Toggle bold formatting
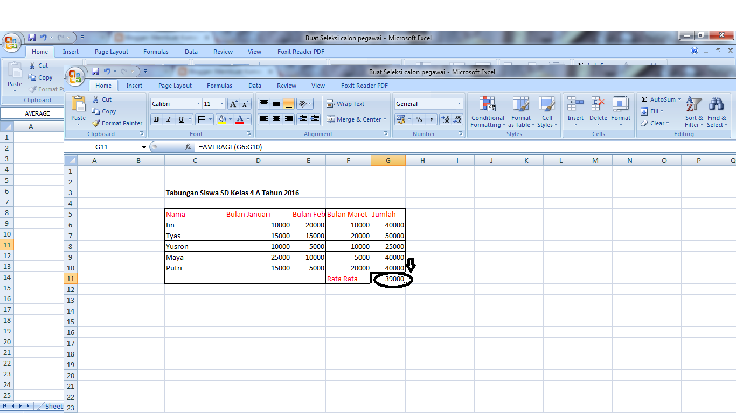 (x=156, y=119)
